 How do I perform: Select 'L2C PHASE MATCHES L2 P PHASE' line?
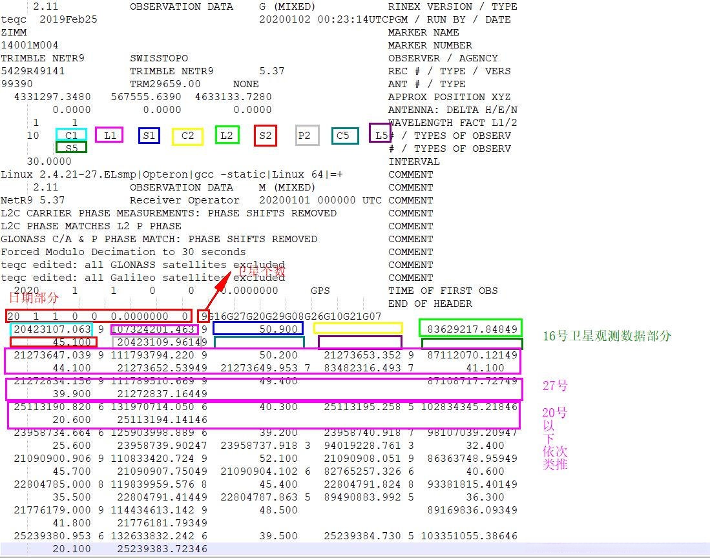(91, 226)
